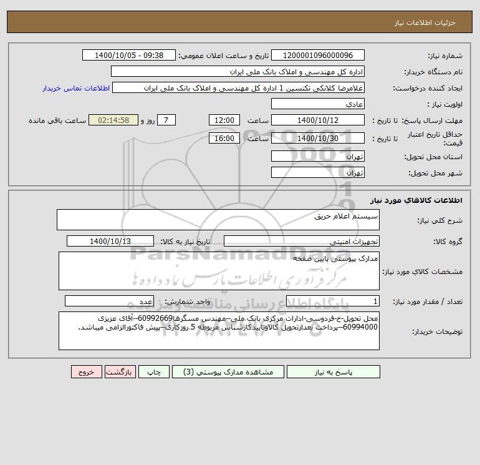The width and height of the screenshot is (480, 465).
Task: Click the استان محل تحویل field
Action: (318, 156)
